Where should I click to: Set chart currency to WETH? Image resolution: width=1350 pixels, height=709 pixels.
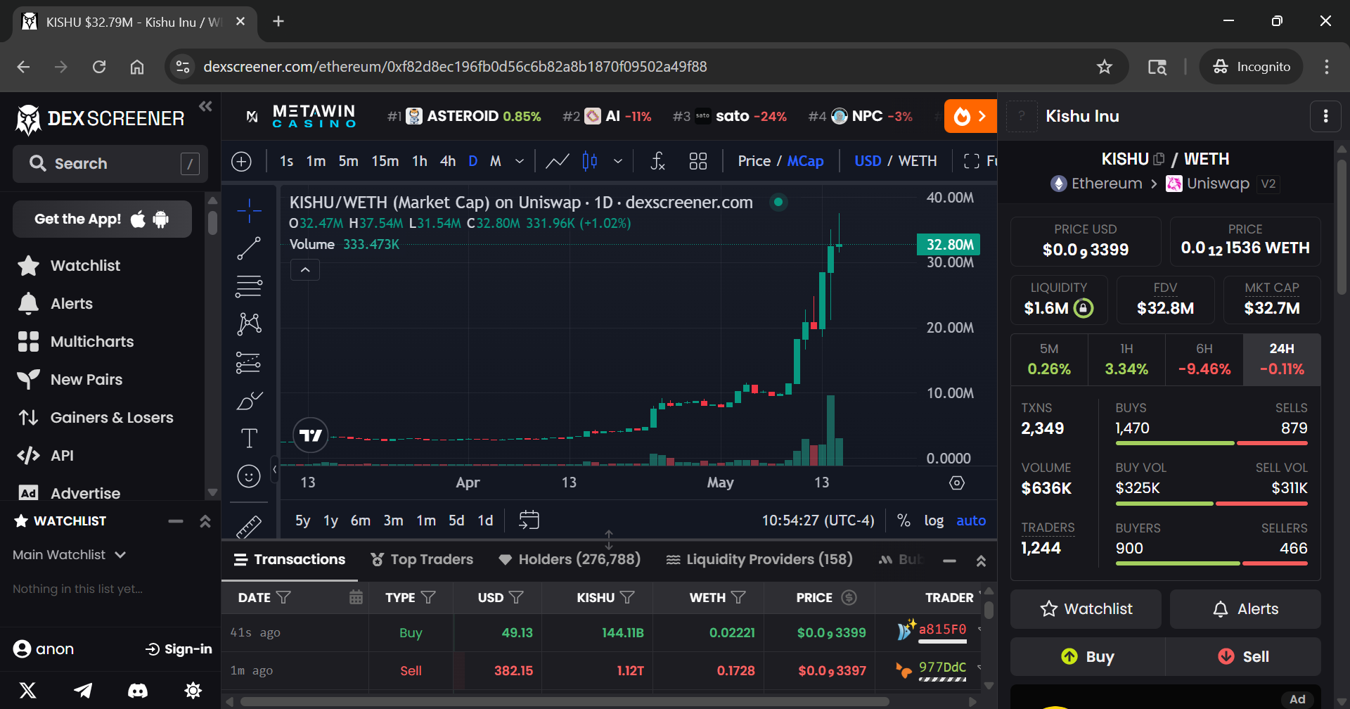[x=918, y=161]
